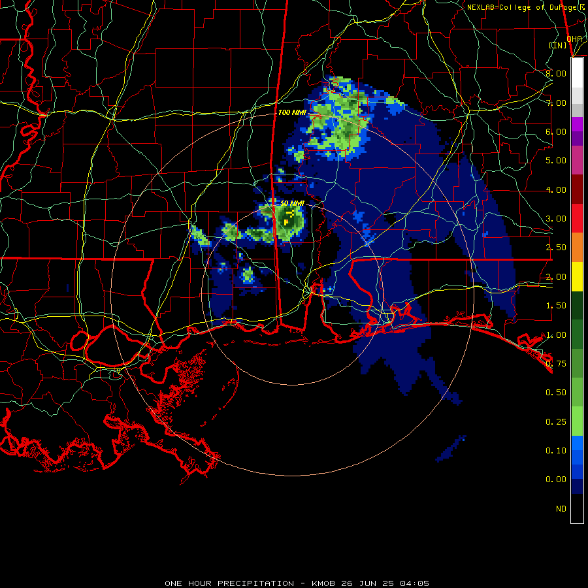Click the 5.00 legend label

(x=556, y=161)
